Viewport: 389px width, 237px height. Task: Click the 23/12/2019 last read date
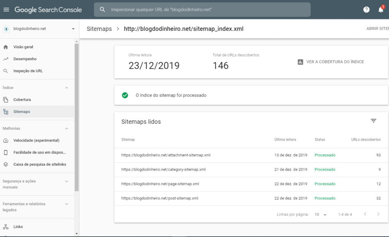pos(154,66)
